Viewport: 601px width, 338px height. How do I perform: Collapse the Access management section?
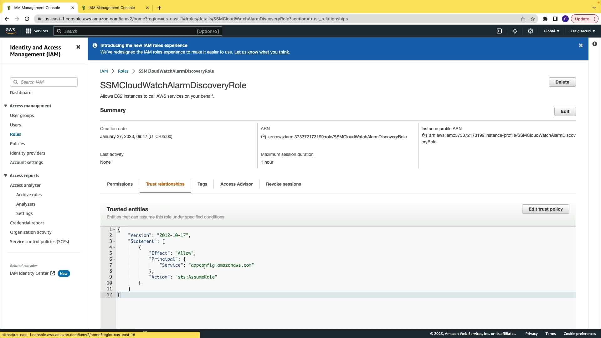pos(6,106)
